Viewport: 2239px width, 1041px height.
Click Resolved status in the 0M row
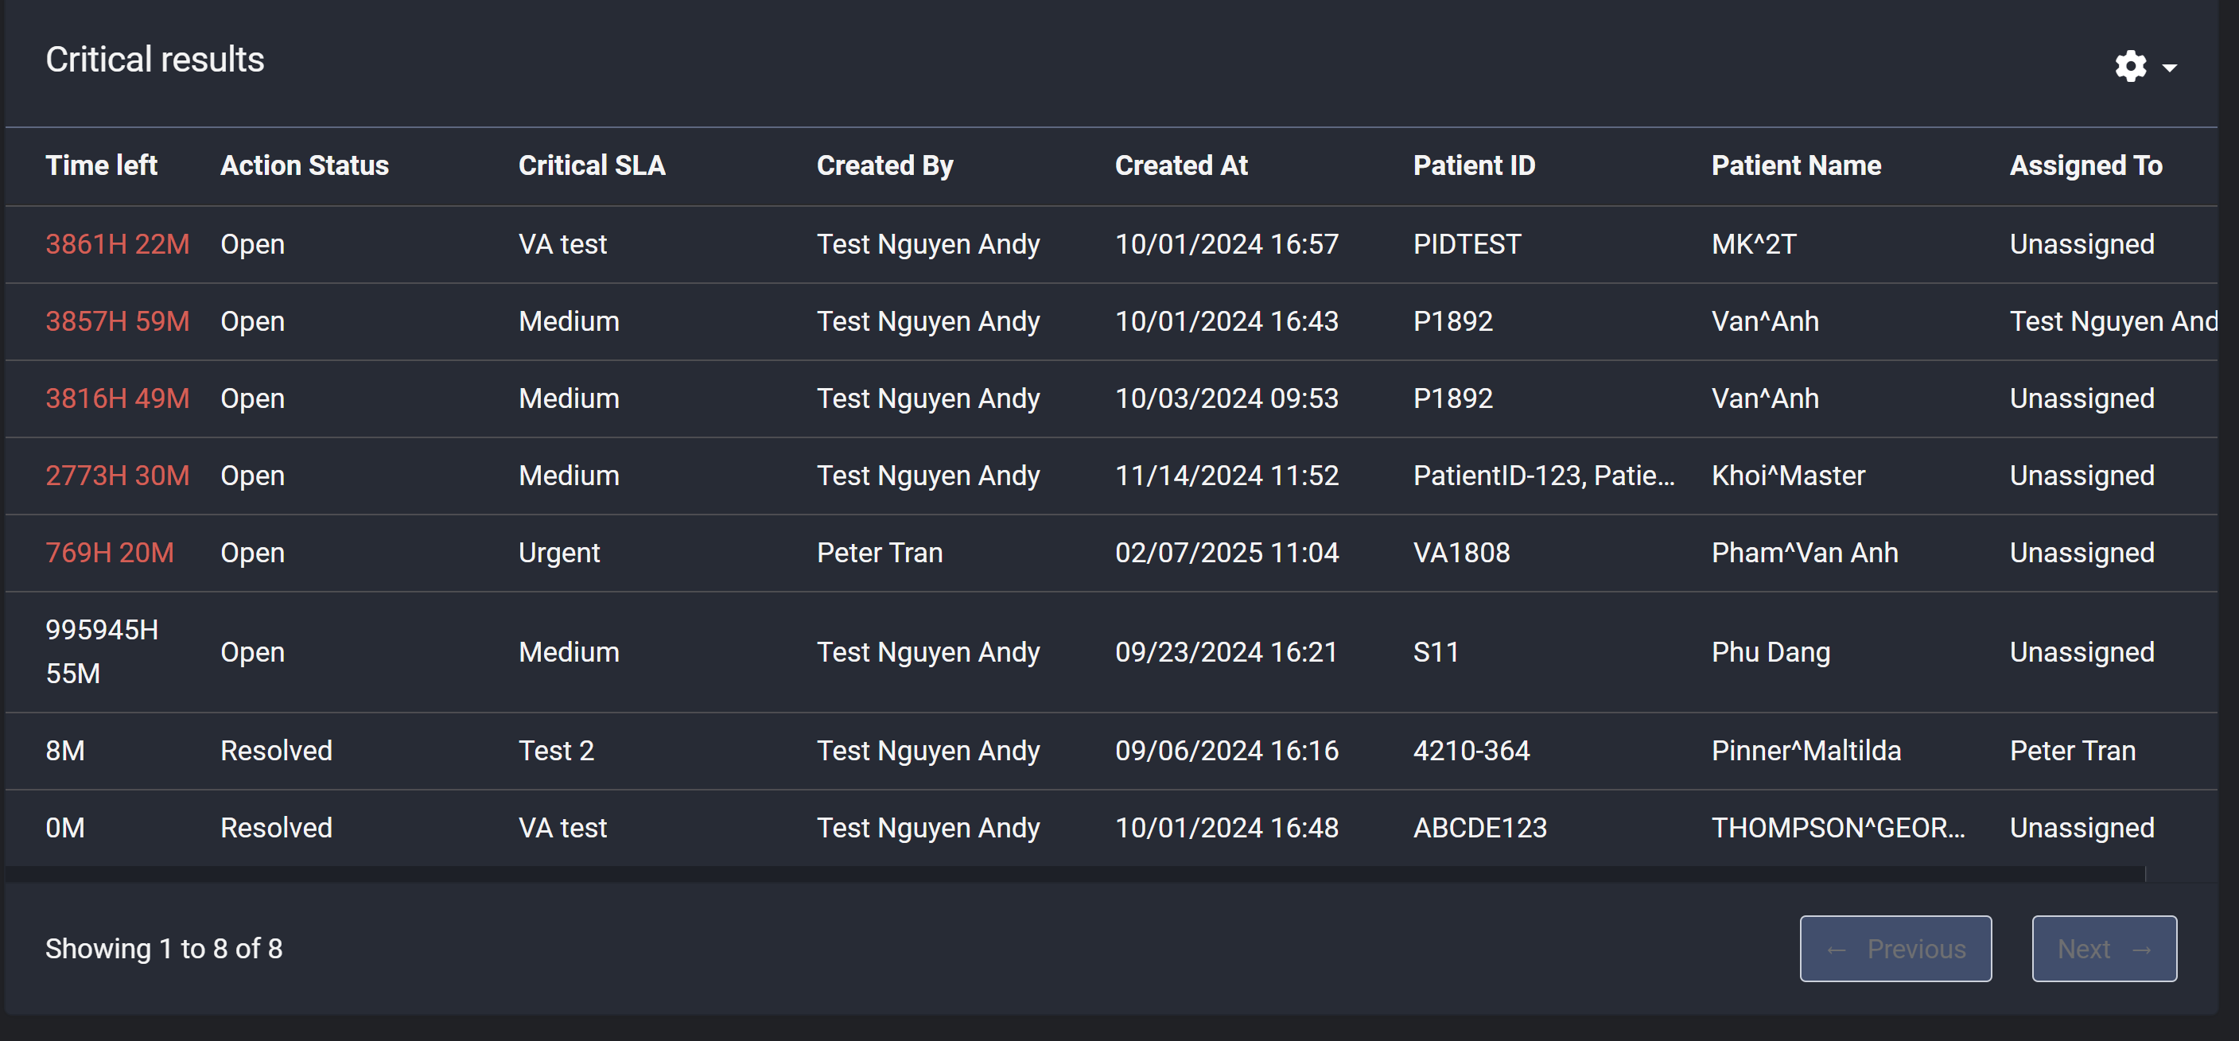277,828
